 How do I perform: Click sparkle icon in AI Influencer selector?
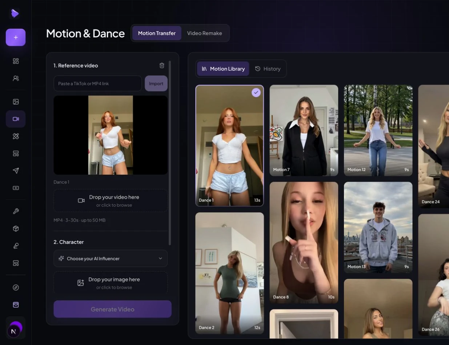pos(61,259)
